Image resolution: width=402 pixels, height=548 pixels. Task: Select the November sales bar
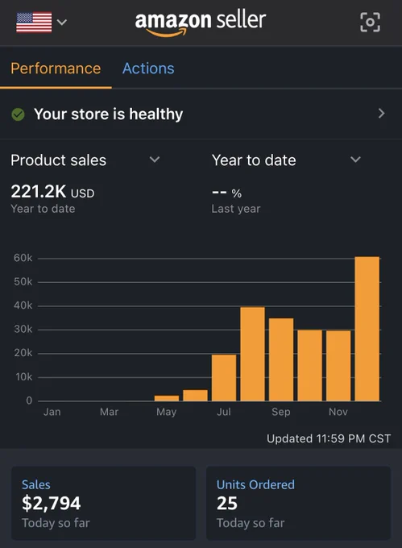coord(338,366)
